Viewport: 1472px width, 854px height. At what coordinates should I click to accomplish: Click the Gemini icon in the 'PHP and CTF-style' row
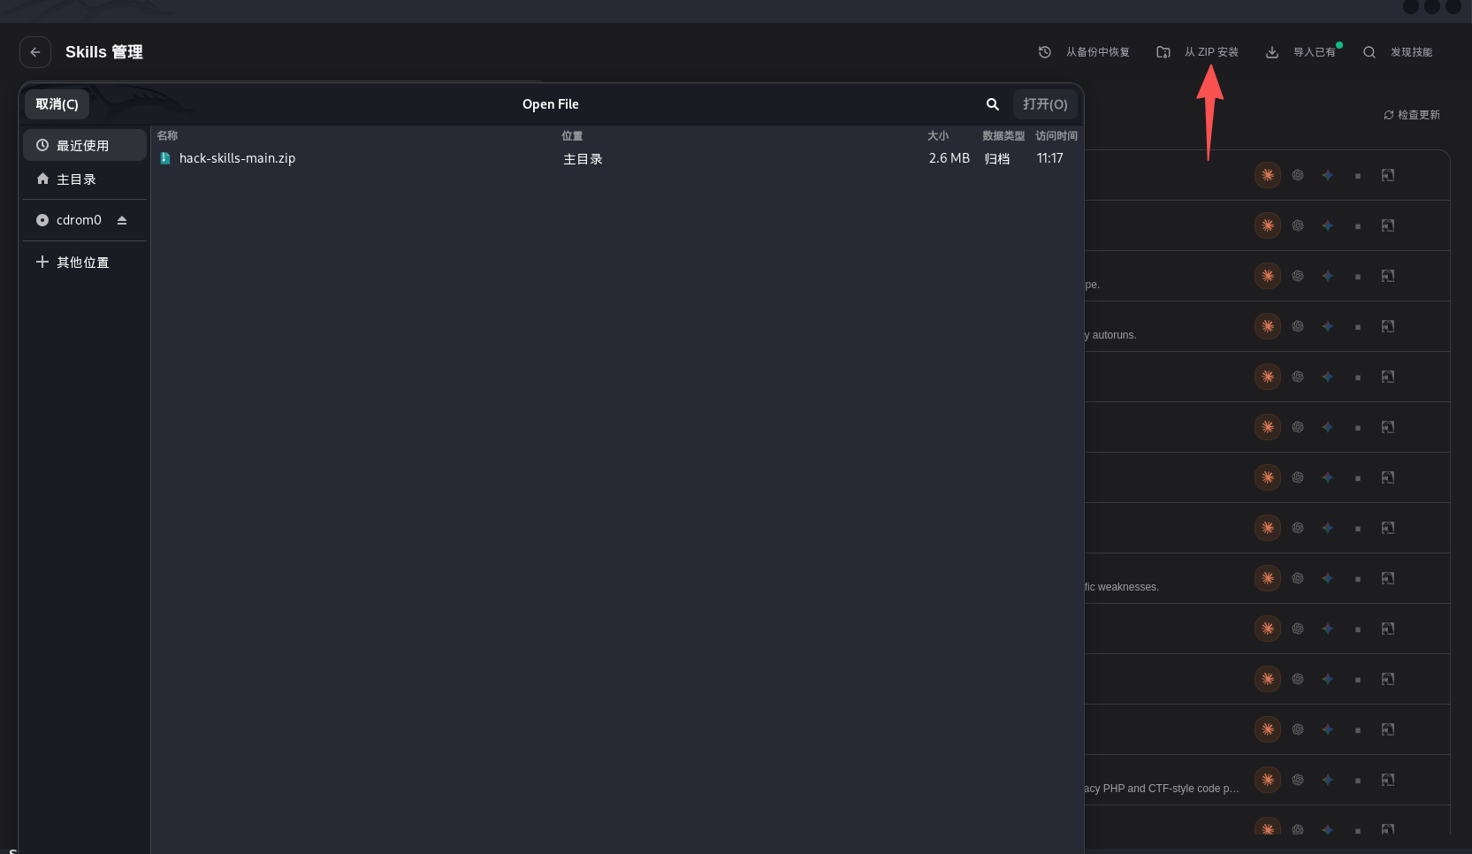1328,780
